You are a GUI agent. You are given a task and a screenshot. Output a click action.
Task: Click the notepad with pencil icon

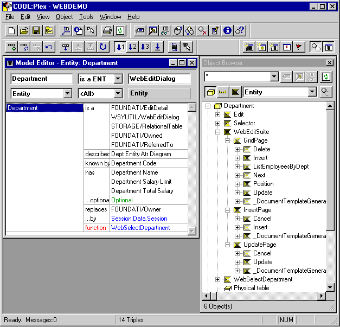(215, 30)
